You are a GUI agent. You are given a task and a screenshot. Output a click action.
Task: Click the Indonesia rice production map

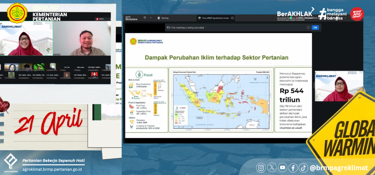pyautogui.click(x=221, y=101)
